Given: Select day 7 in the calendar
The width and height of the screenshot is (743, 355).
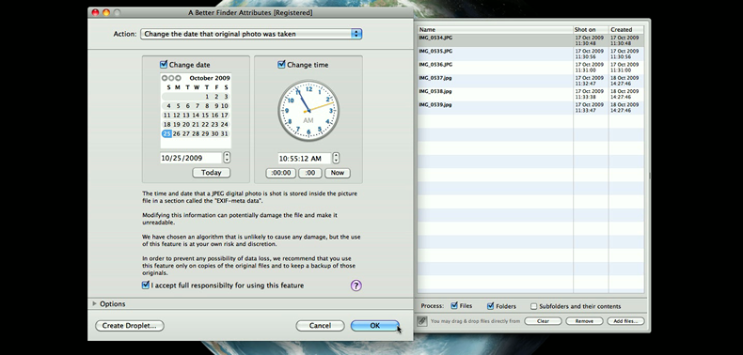Looking at the screenshot, I should [198, 106].
